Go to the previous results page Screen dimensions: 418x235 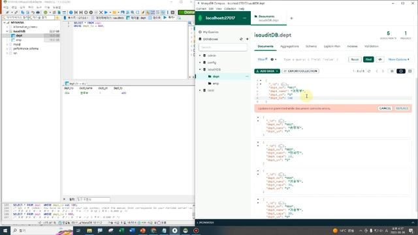click(x=377, y=71)
